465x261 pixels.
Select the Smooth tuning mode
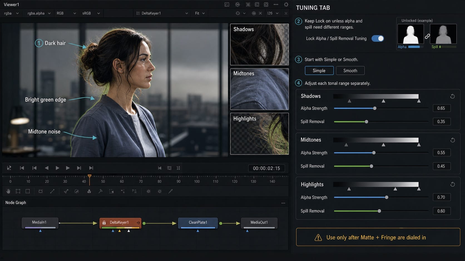click(350, 71)
